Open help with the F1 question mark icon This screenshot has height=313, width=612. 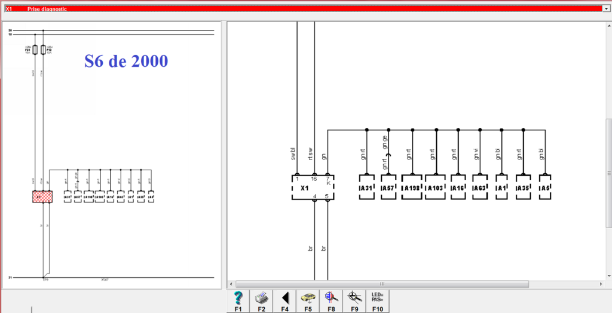(238, 297)
